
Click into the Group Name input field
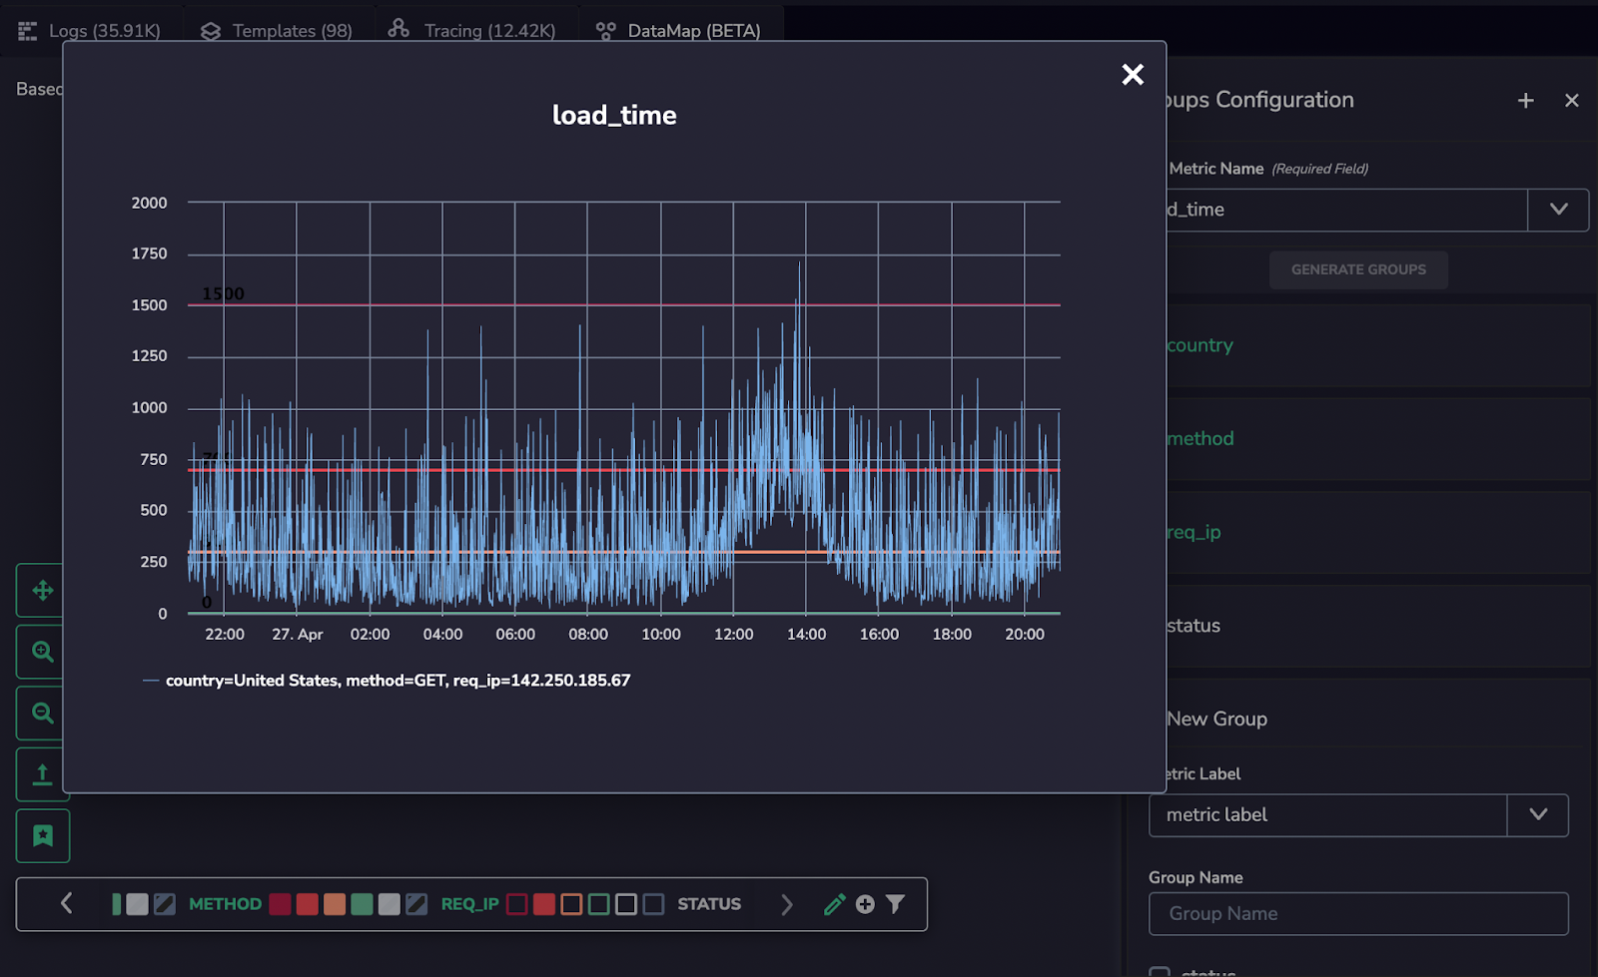click(1358, 913)
